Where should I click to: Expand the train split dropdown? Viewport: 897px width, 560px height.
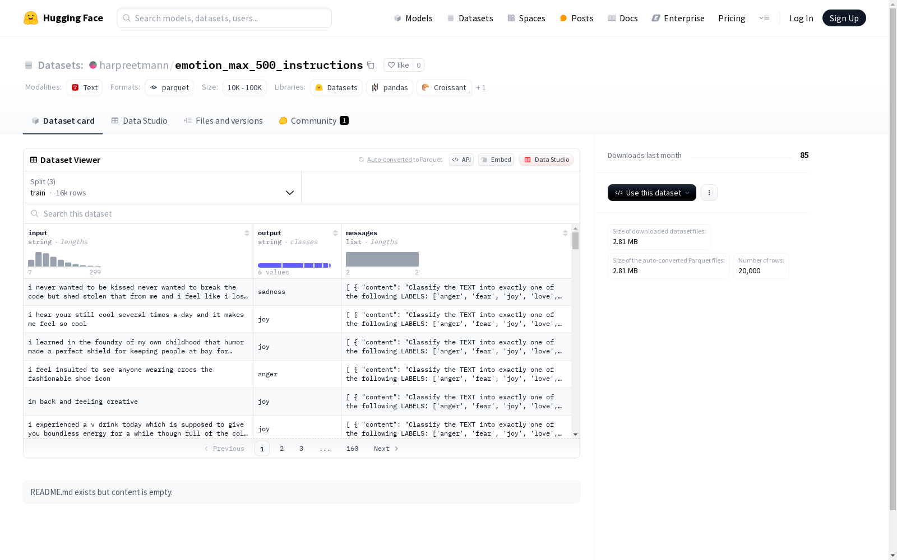163,187
